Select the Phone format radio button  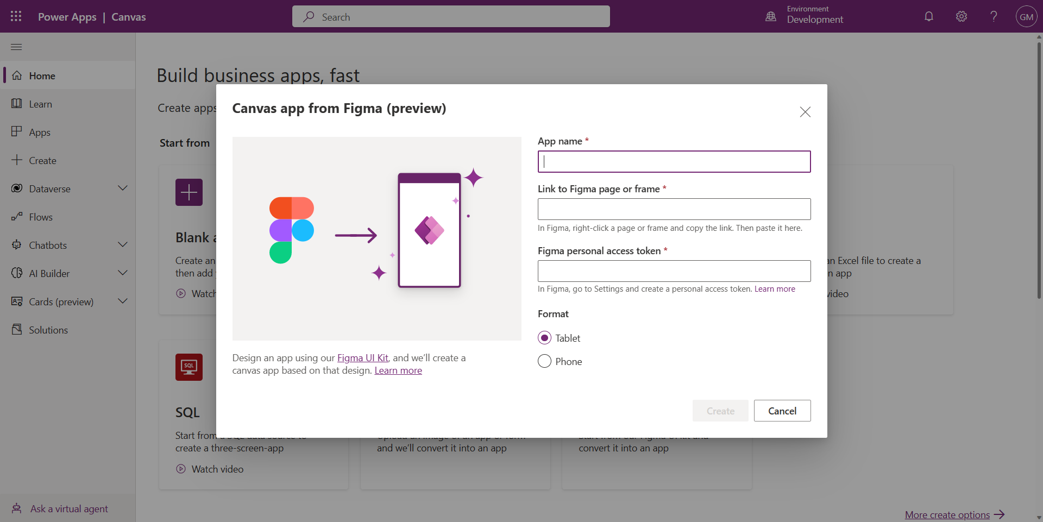pyautogui.click(x=544, y=361)
